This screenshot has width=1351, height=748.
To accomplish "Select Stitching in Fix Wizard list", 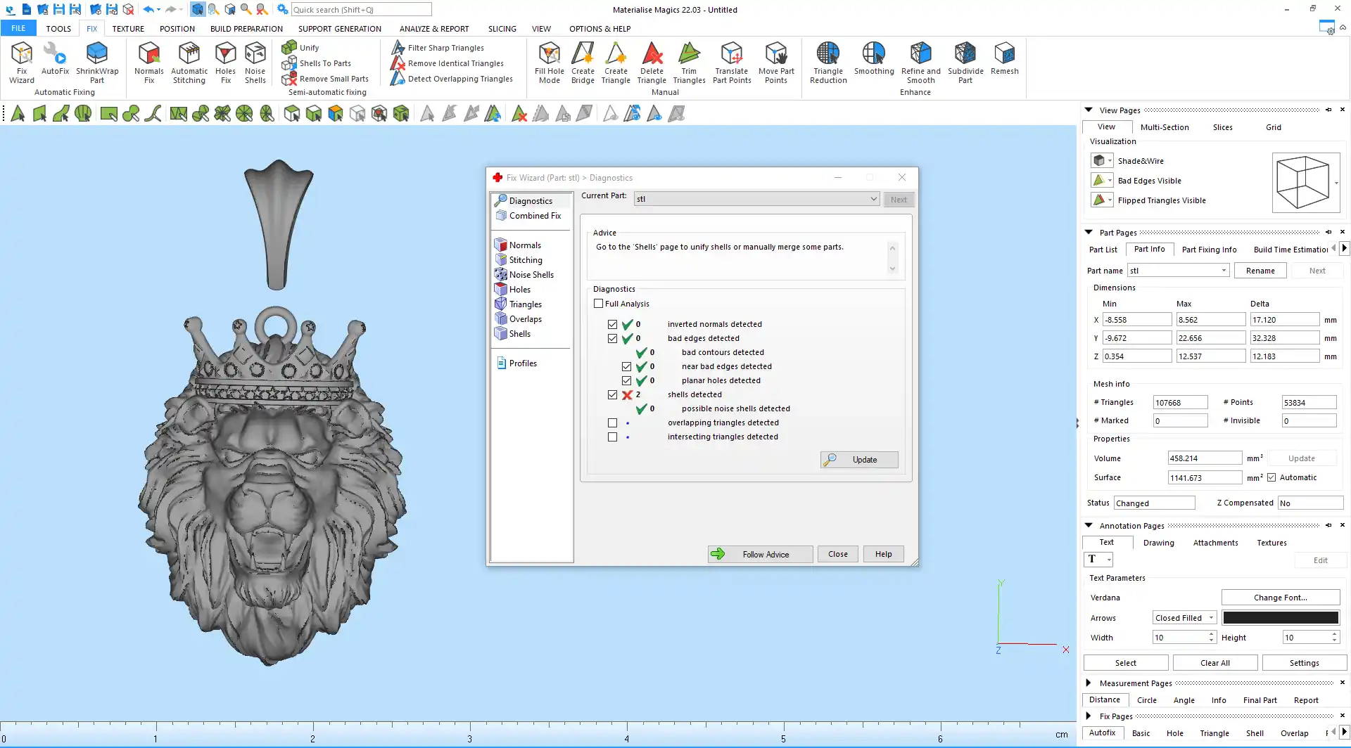I will point(526,260).
